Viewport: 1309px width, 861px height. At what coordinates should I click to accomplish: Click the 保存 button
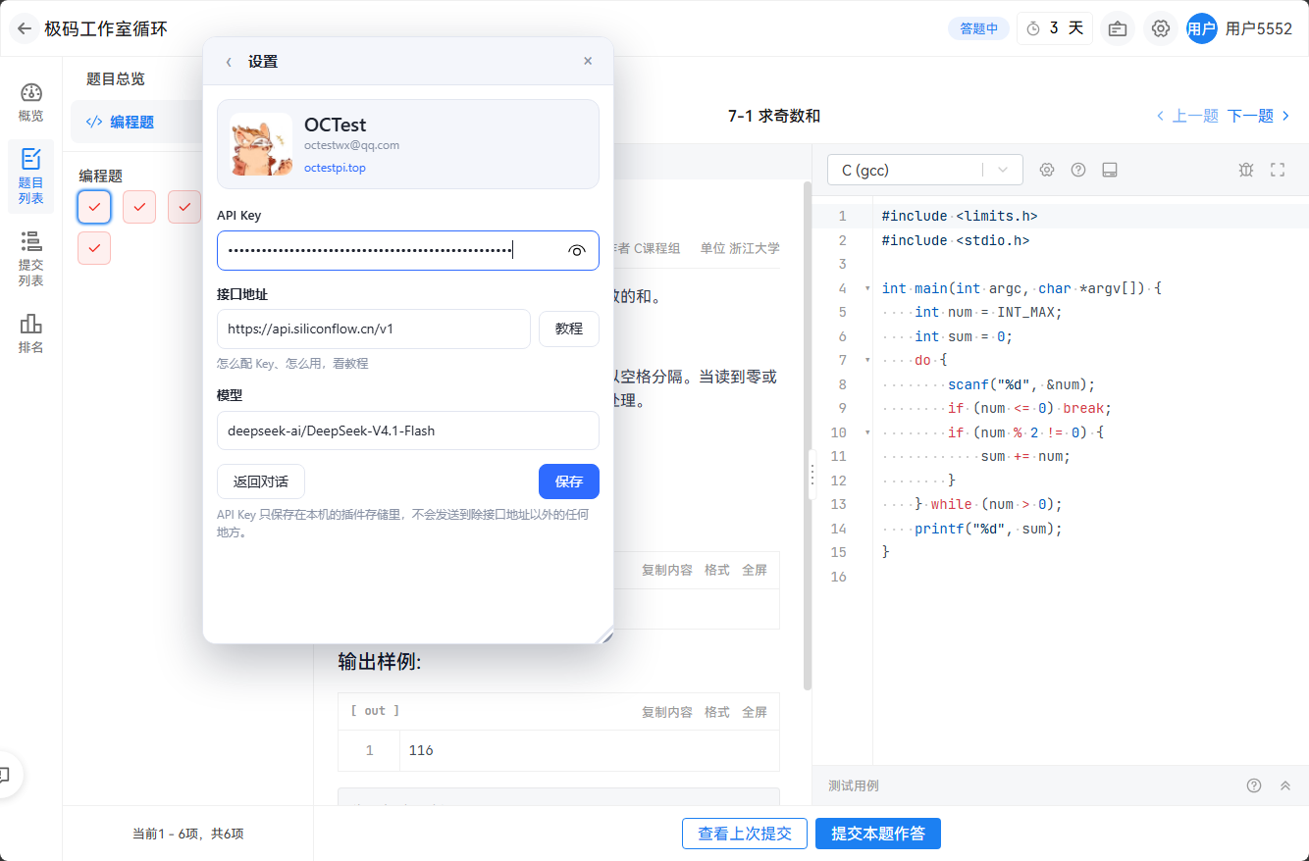tap(569, 481)
